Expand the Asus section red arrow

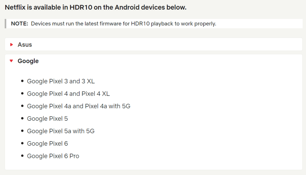tap(12, 45)
